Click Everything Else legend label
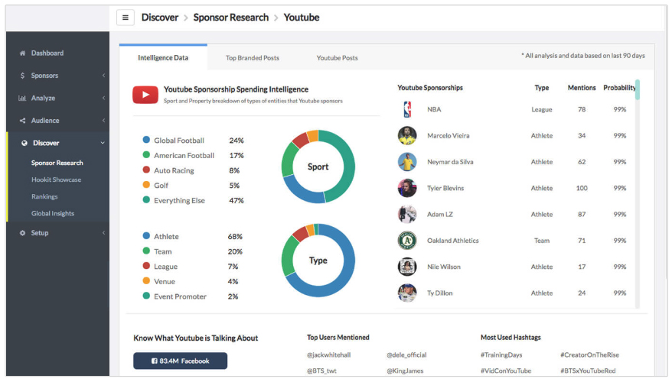The height and width of the screenshot is (382, 672). [x=179, y=200]
